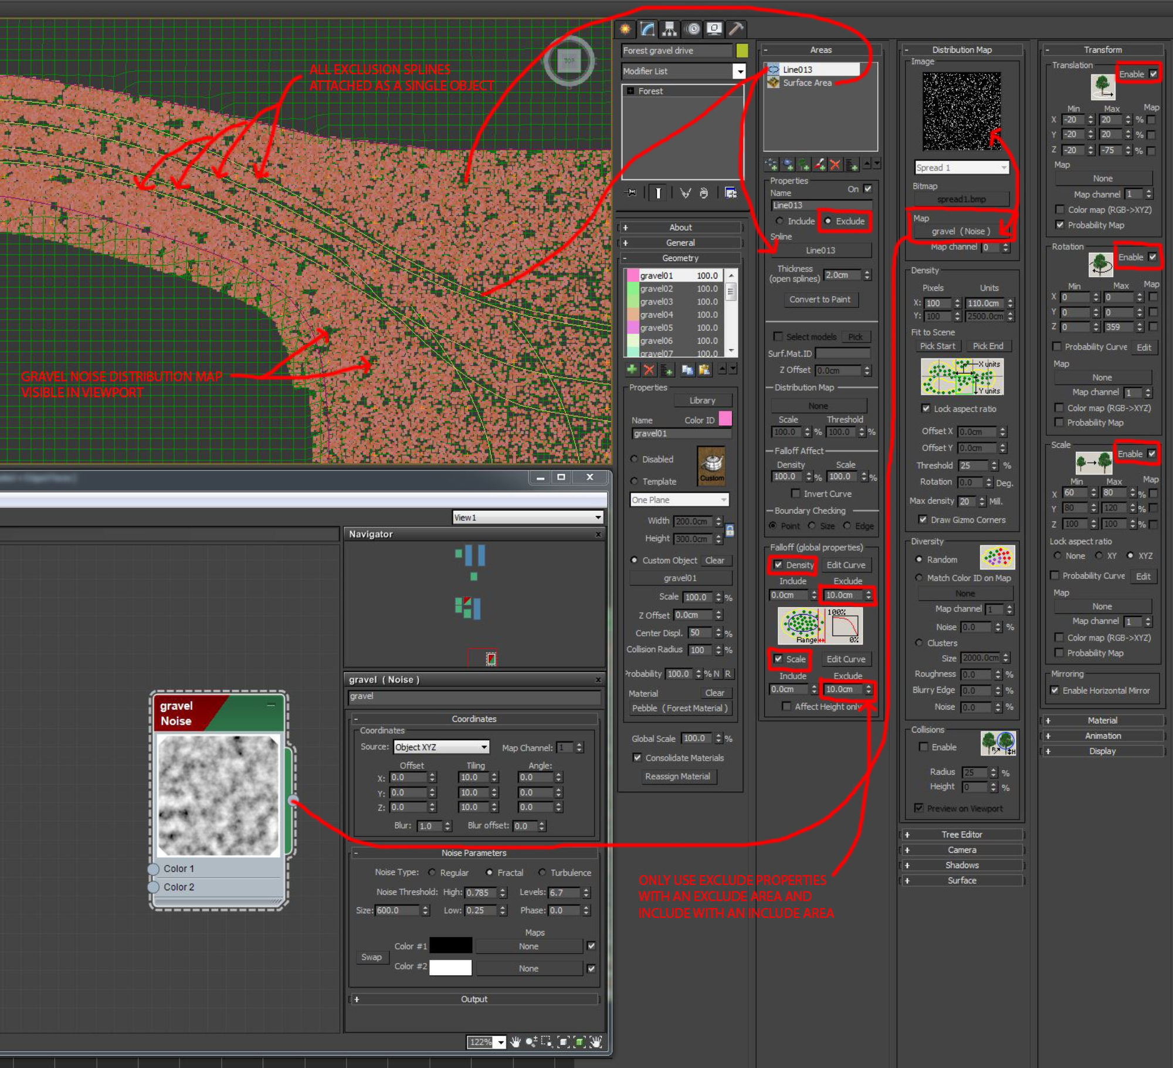1173x1068 pixels.
Task: Click Make Unique icon under modifier stack
Action: pos(685,192)
